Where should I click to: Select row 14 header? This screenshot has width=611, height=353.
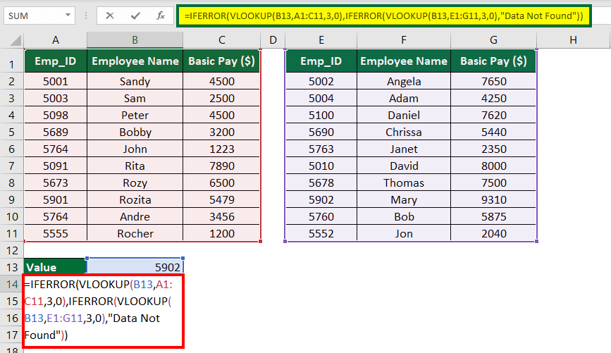(12, 285)
